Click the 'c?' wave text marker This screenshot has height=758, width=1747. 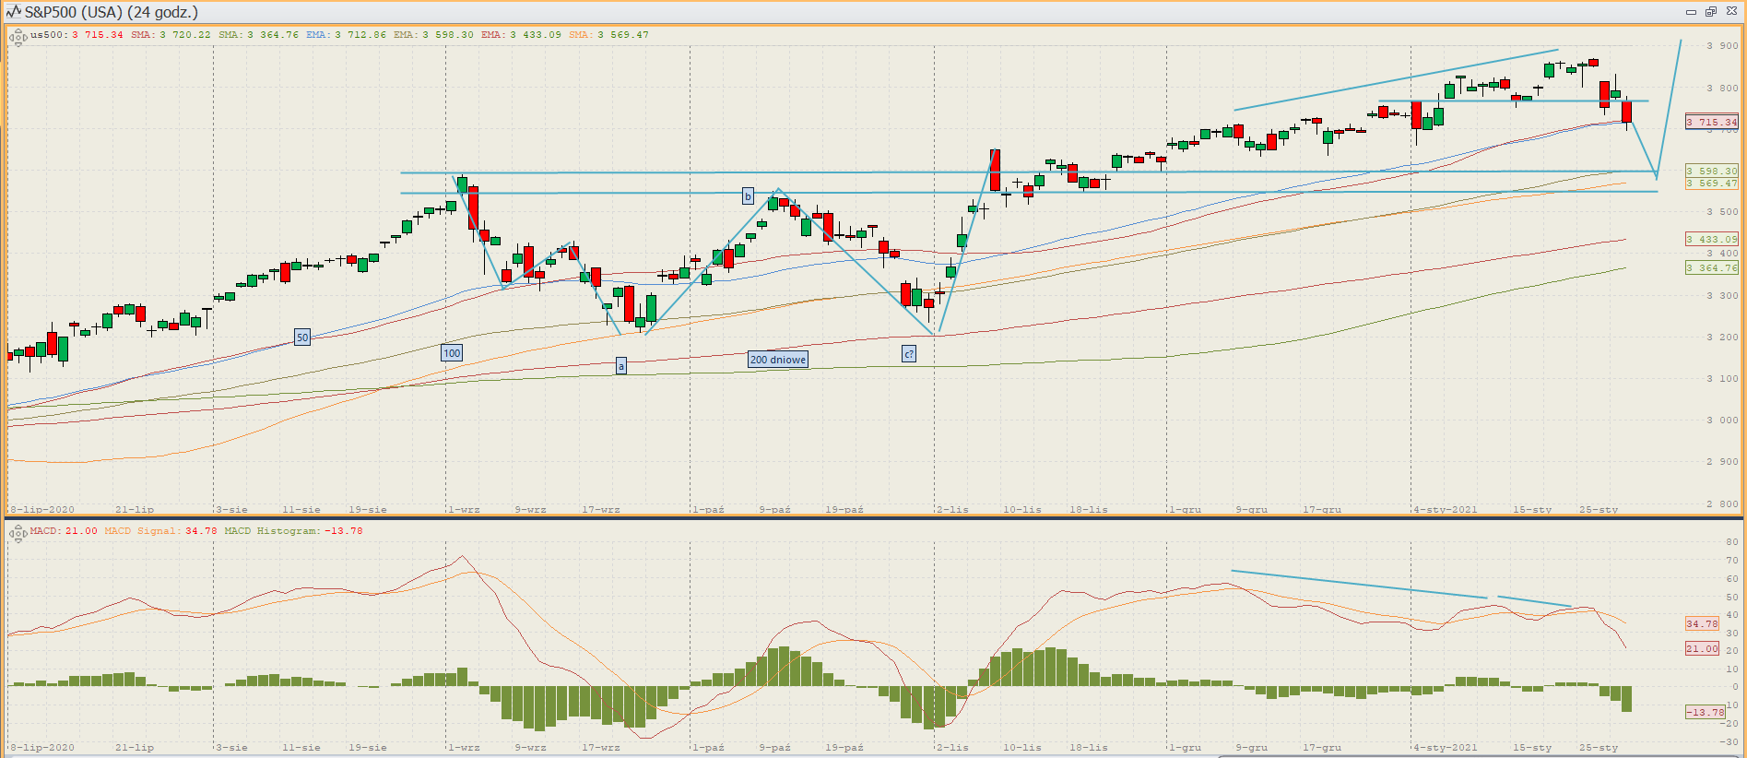[x=908, y=354]
